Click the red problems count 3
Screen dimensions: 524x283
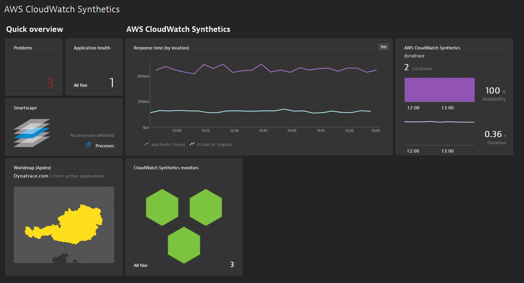tap(50, 83)
